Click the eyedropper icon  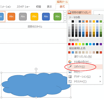[x=70, y=67]
